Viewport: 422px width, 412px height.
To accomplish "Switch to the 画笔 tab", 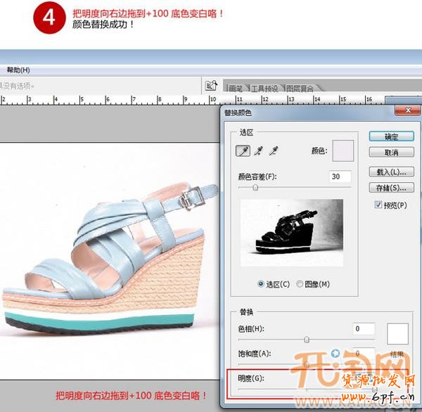I will [x=235, y=89].
